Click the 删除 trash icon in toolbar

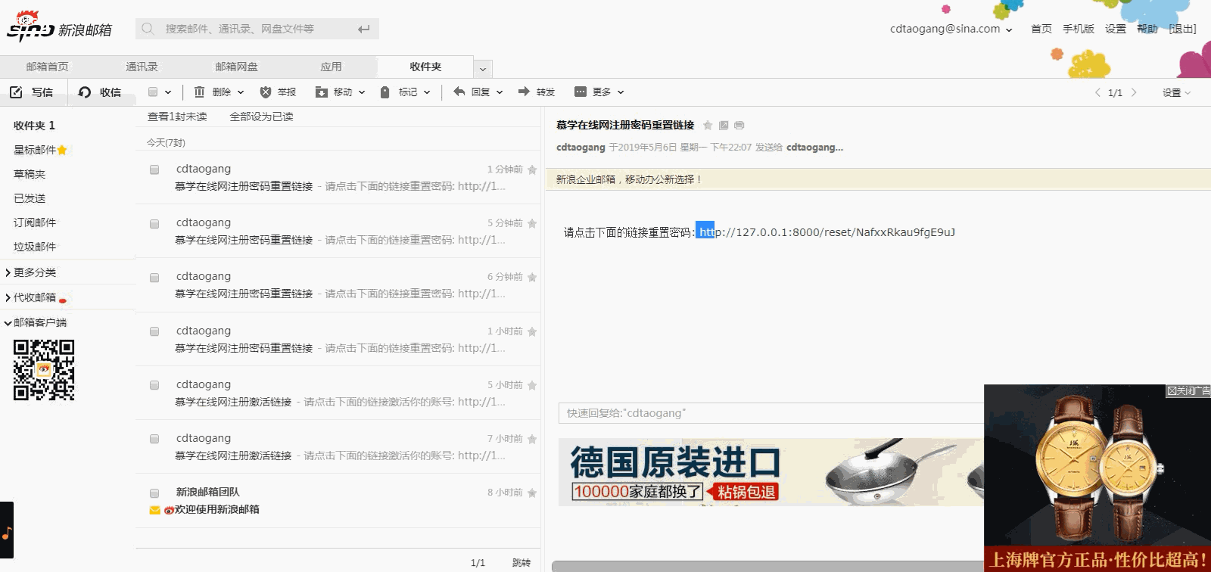[199, 92]
